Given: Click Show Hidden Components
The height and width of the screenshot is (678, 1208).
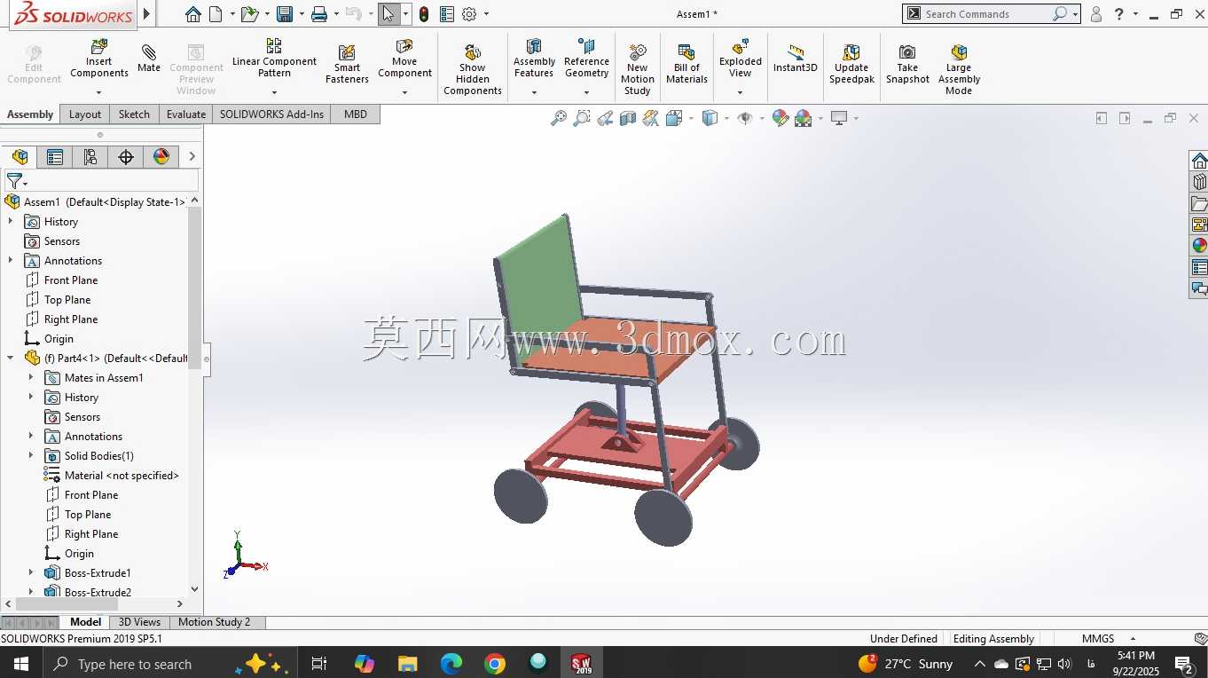Looking at the screenshot, I should click(x=473, y=69).
